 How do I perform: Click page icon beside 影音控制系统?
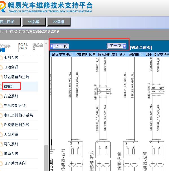click(1, 106)
